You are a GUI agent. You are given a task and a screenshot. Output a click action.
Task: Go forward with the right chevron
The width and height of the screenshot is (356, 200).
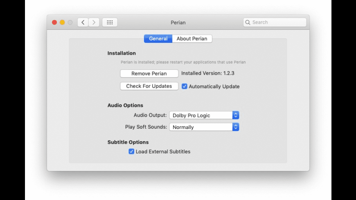pyautogui.click(x=94, y=22)
